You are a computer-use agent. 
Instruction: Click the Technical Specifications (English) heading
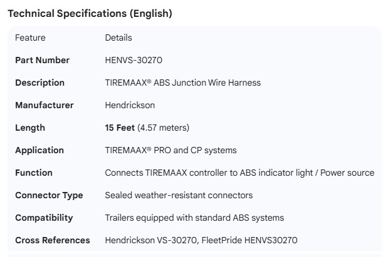[90, 13]
